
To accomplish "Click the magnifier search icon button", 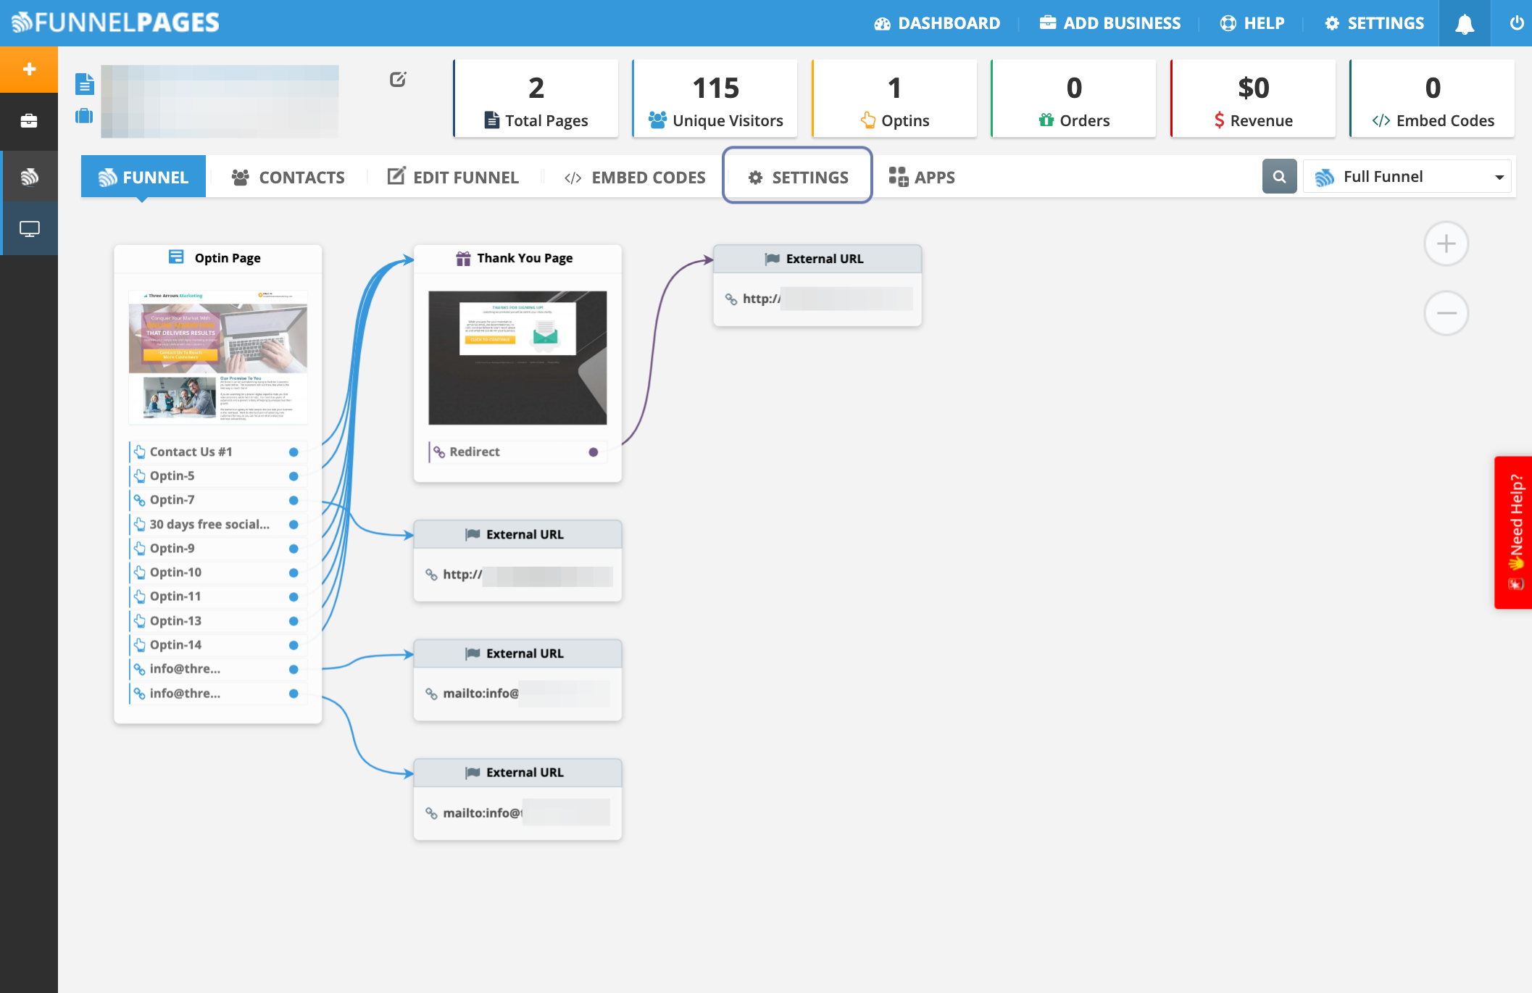I will (x=1279, y=177).
